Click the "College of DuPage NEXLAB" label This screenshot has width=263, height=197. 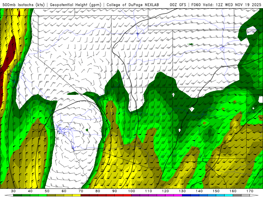pyautogui.click(x=132, y=5)
